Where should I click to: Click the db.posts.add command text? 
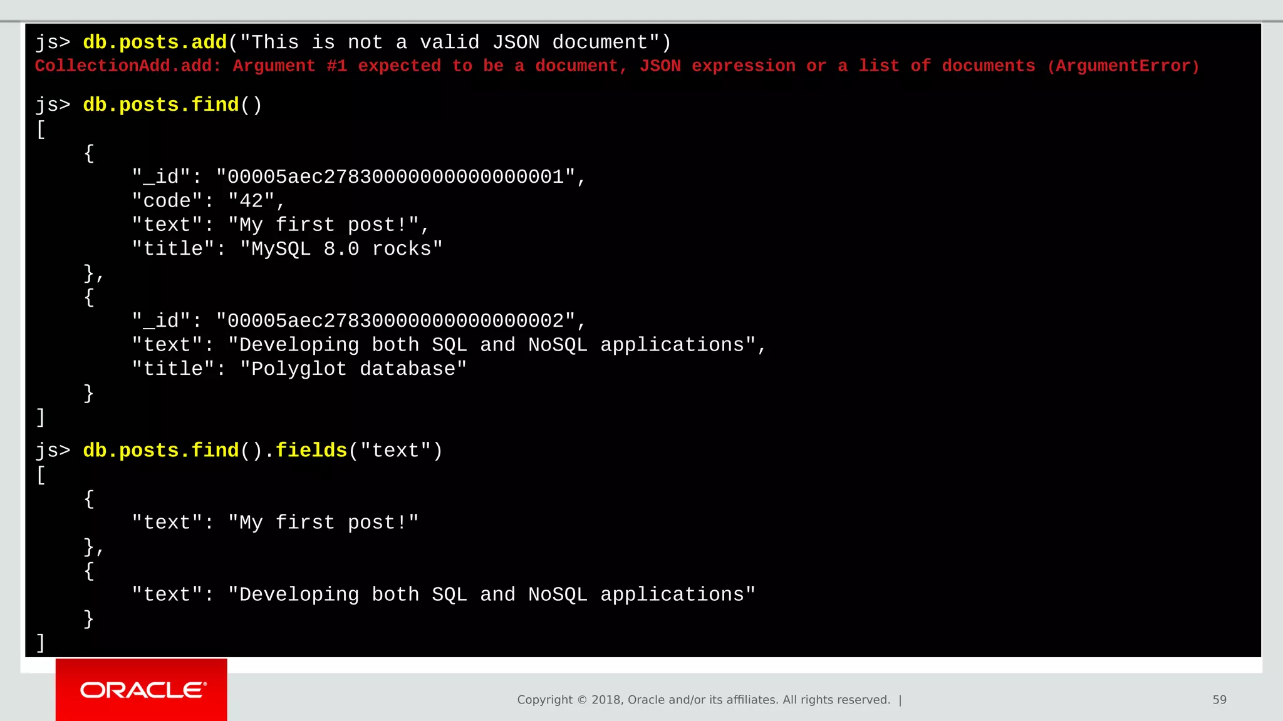154,42
